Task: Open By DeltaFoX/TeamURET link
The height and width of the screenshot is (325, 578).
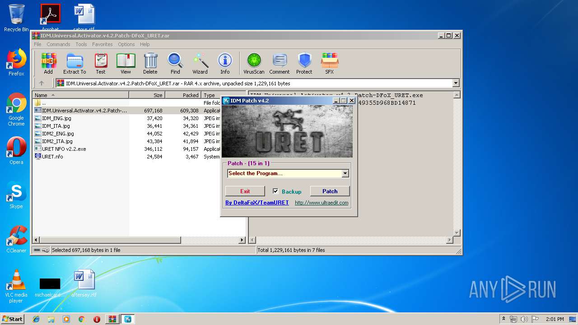Action: pyautogui.click(x=257, y=203)
